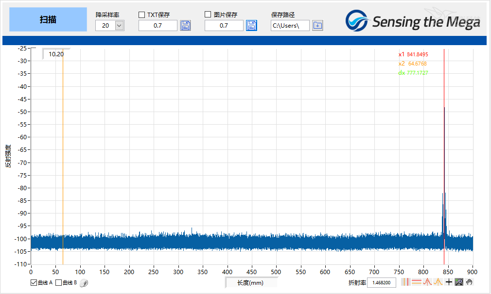Activate the zoom magnifier tool
This screenshot has height=294, width=491.
(459, 282)
